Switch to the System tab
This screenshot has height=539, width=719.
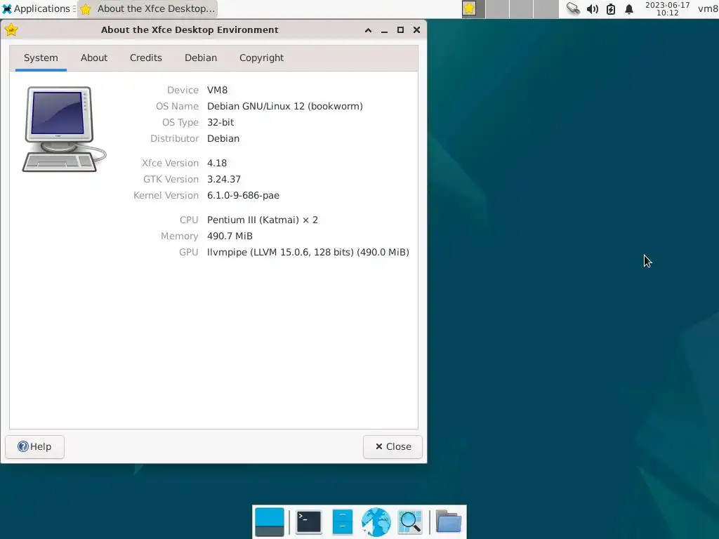(41, 58)
